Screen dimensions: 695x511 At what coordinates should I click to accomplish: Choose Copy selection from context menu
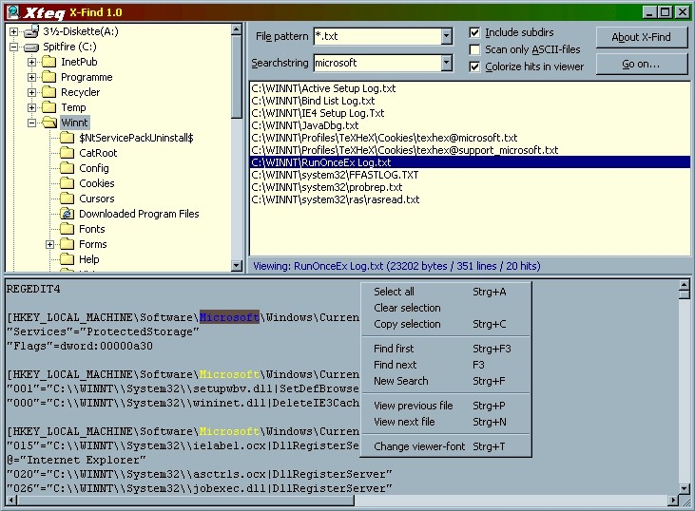point(446,324)
